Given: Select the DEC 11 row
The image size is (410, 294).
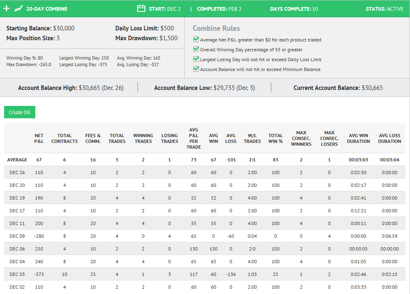Looking at the screenshot, I should click(205, 223).
